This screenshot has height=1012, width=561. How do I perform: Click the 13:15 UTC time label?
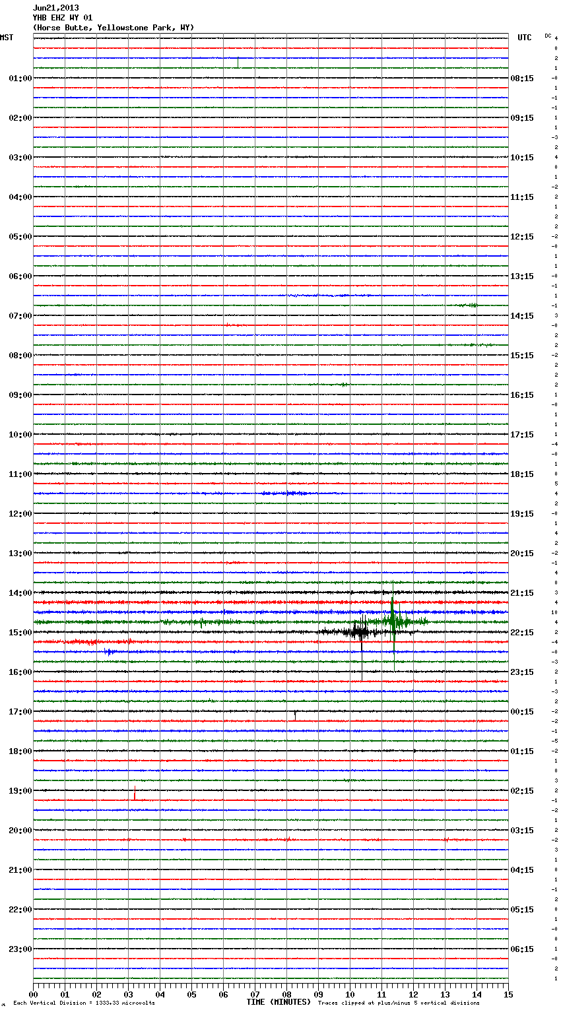[x=522, y=276]
